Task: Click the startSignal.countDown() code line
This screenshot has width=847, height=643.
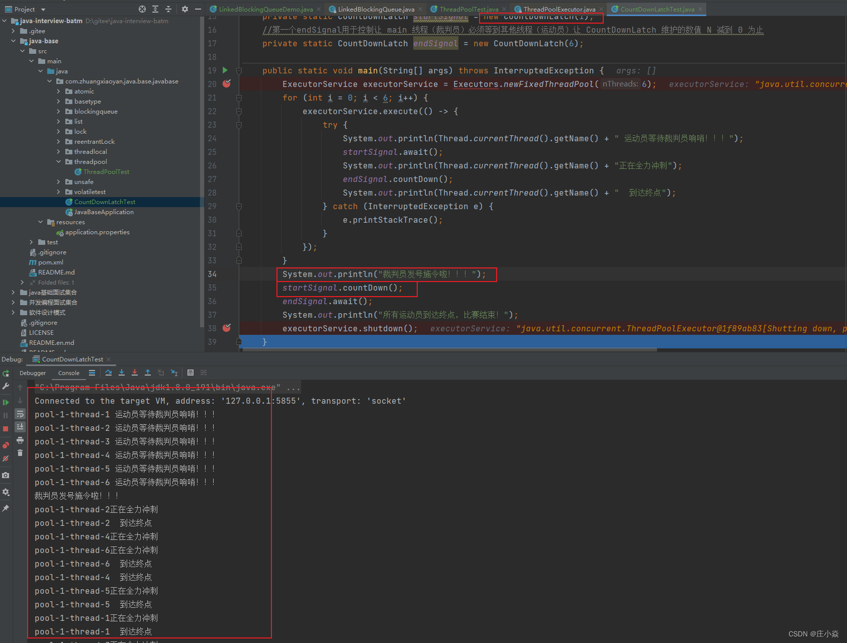Action: (342, 288)
